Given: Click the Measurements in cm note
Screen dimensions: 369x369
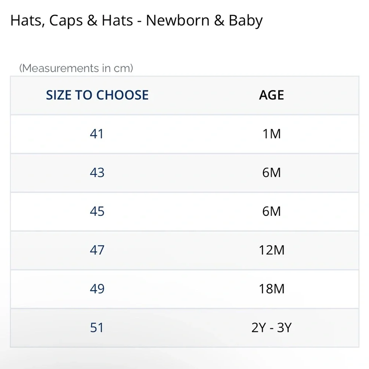Looking at the screenshot, I should [x=76, y=68].
